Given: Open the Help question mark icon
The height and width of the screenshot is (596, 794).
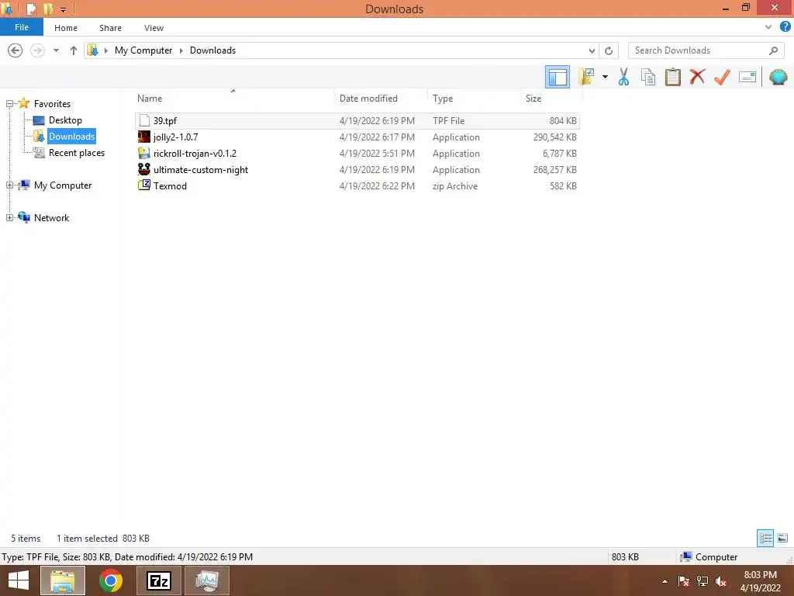Looking at the screenshot, I should tap(785, 27).
